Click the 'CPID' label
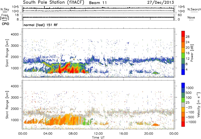Viewport: 201px width, 139px height. tap(6, 24)
